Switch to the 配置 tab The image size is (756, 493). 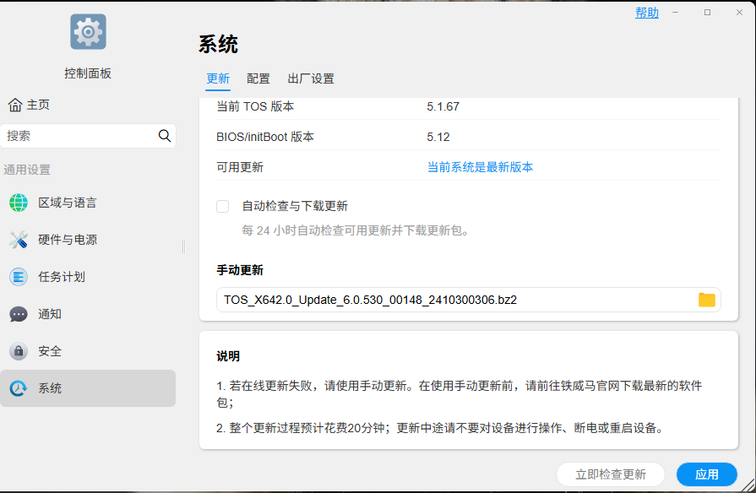point(258,79)
